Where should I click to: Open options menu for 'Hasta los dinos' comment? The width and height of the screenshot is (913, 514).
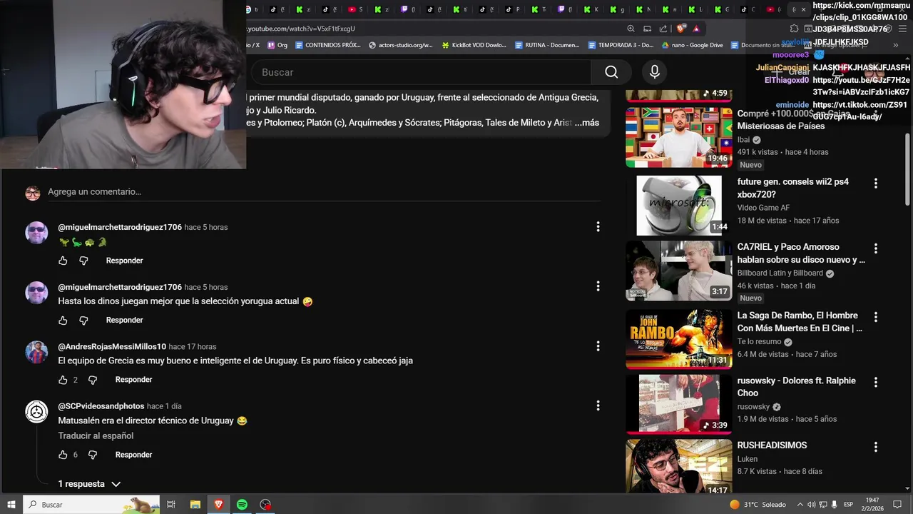click(598, 286)
